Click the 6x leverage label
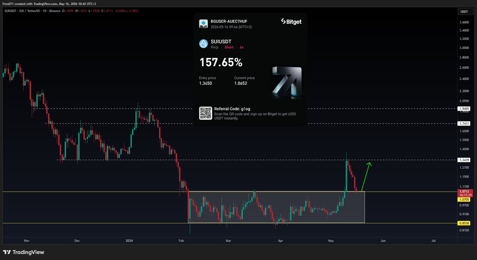 (x=241, y=47)
